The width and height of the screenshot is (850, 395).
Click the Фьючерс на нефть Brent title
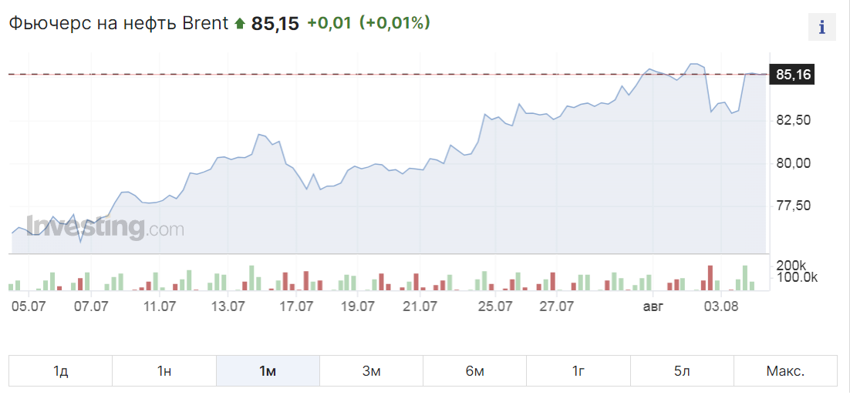tap(119, 23)
